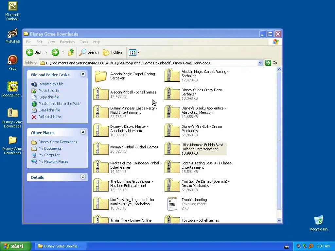Select the unzipped Aladdin Magic Carpet Racing folder
This screenshot has width=335, height=251.
tap(101, 76)
